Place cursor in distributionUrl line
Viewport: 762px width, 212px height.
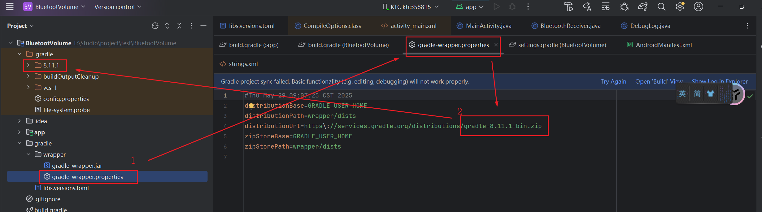[393, 126]
